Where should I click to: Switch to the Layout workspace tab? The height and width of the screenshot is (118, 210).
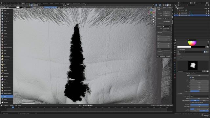pyautogui.click(x=23, y=3)
